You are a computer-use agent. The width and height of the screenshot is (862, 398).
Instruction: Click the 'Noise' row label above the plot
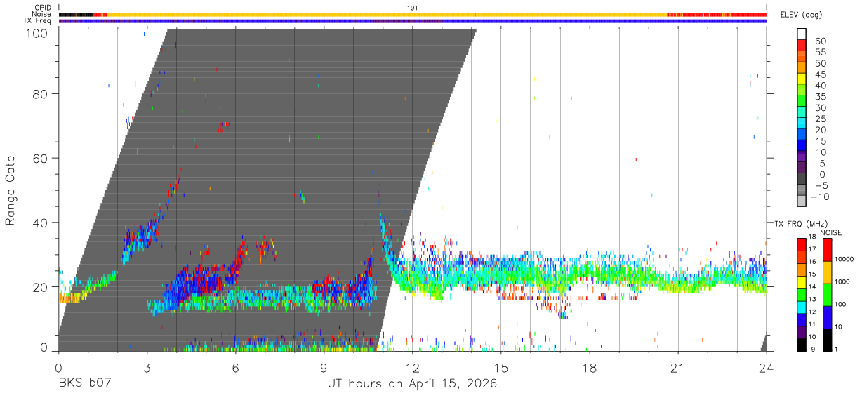pos(43,14)
